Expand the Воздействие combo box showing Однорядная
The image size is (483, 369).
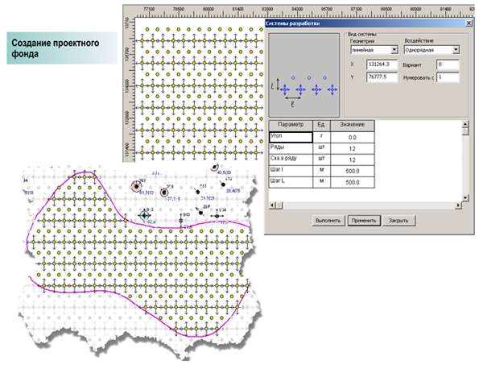[x=456, y=50]
